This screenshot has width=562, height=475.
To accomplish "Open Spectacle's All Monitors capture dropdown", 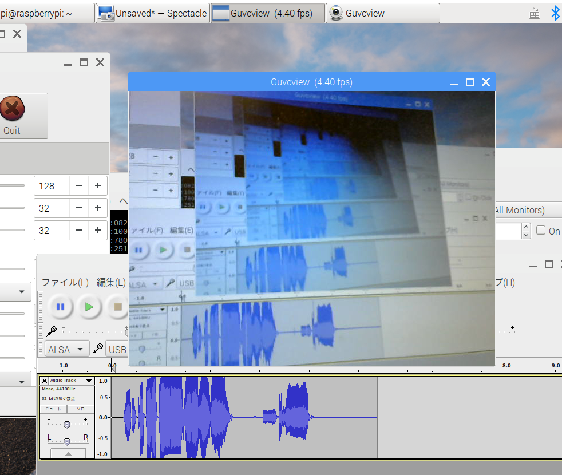I will [529, 210].
